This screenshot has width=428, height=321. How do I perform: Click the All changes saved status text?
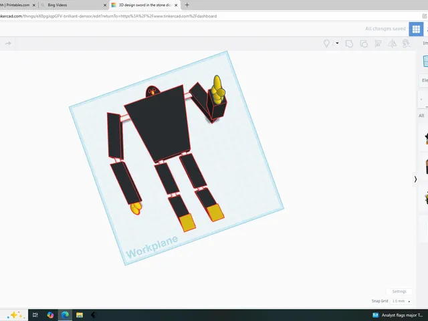tap(385, 29)
